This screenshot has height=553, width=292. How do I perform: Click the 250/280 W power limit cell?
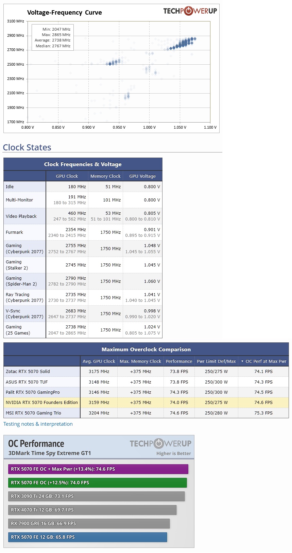(216, 413)
